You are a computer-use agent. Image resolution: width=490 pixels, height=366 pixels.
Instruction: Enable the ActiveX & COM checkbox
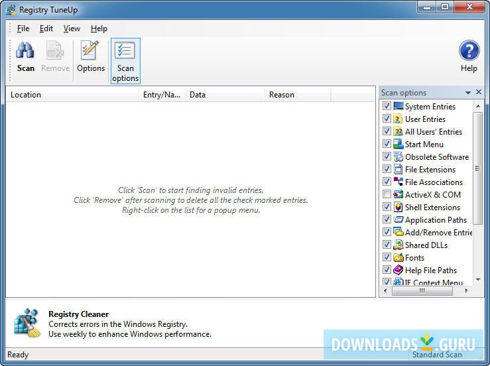click(x=387, y=194)
